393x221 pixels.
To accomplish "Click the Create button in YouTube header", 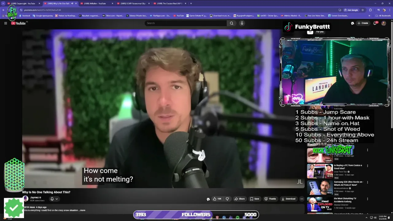I will click(363, 23).
